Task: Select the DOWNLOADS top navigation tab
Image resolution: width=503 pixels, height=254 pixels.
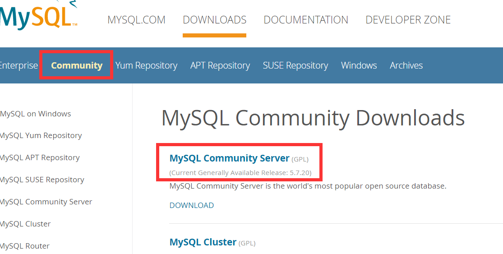Action: (215, 20)
